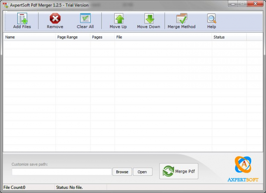Click the 'Customize save path:' label
This screenshot has height=193, width=266.
pos(30,164)
